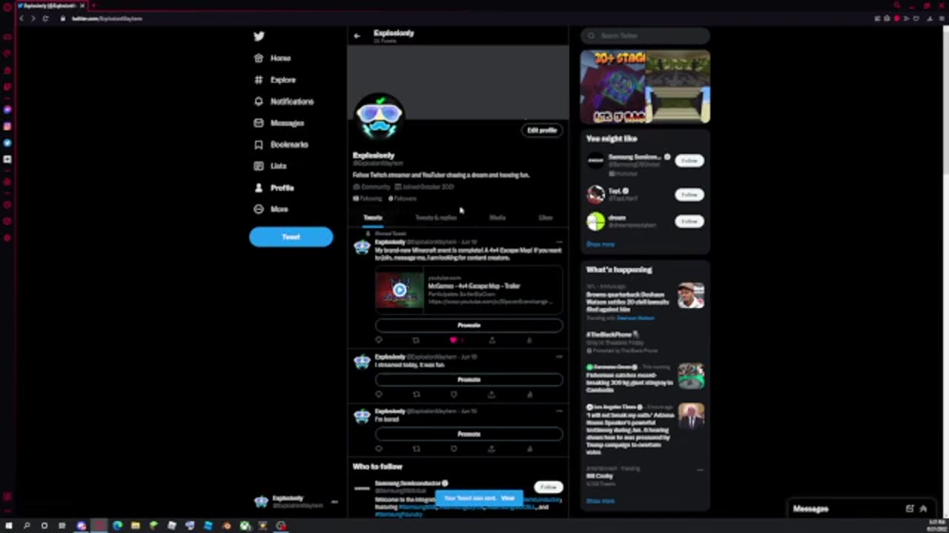Share the 'I'm bored' tweet

pos(492,449)
